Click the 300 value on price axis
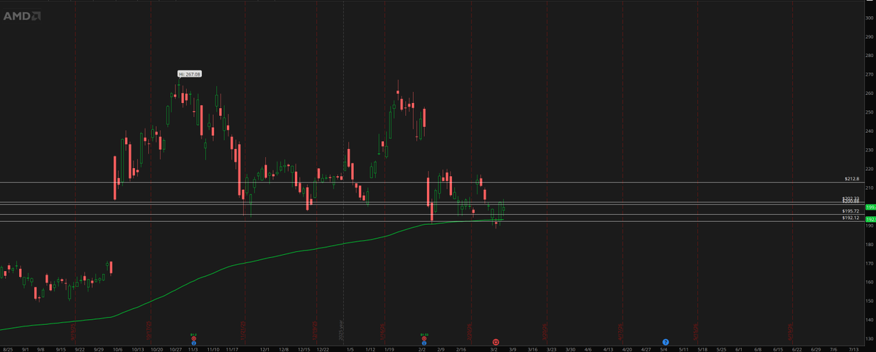 point(869,18)
